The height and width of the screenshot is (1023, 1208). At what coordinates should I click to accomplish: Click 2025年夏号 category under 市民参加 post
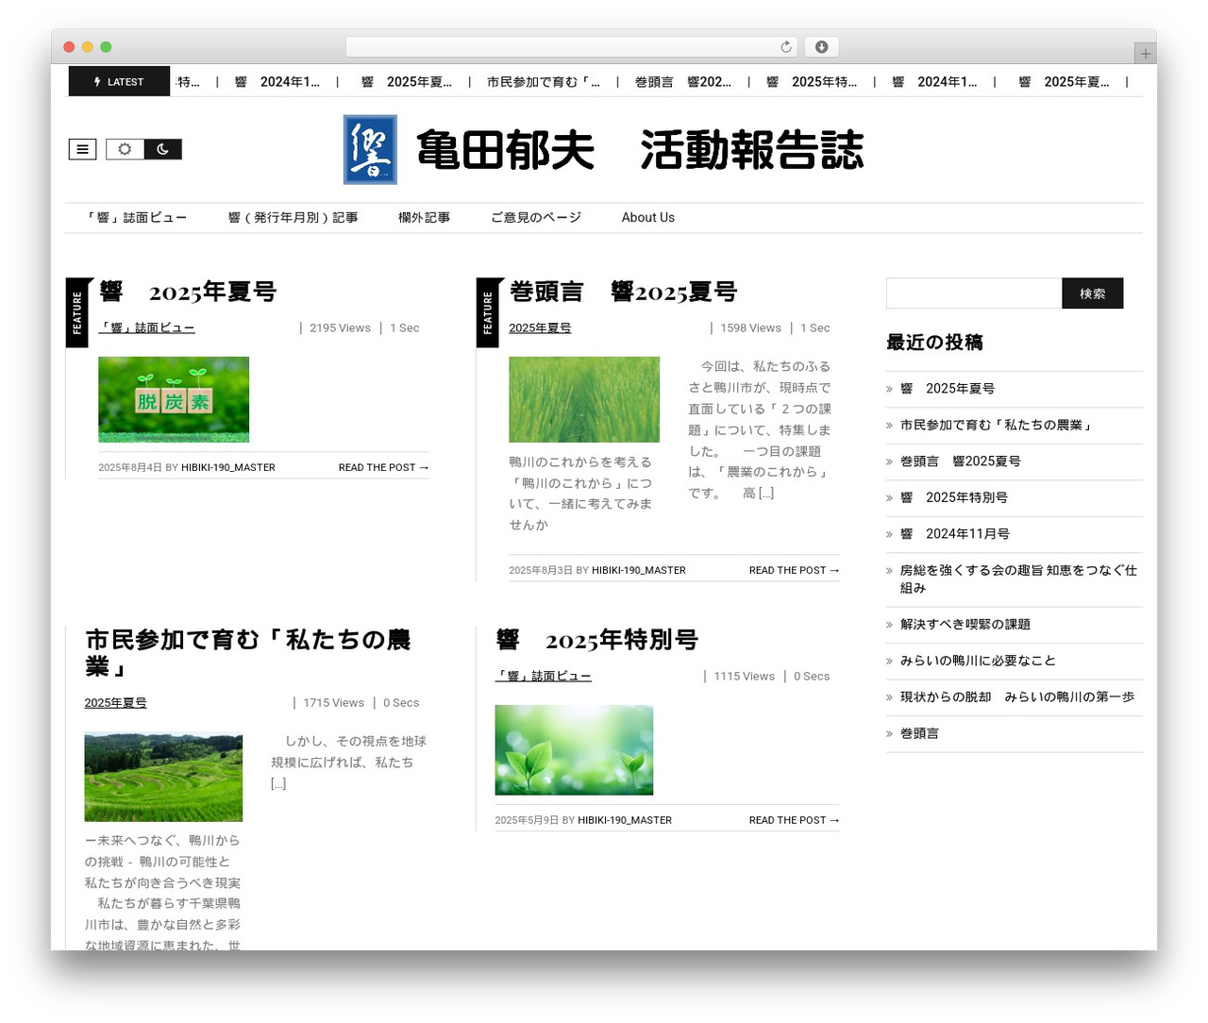tap(115, 702)
